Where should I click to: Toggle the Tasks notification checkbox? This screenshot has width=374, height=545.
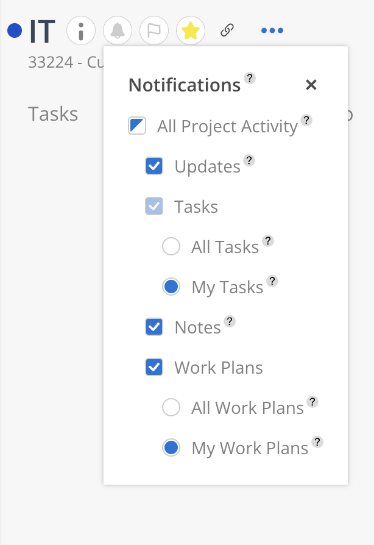tap(154, 206)
